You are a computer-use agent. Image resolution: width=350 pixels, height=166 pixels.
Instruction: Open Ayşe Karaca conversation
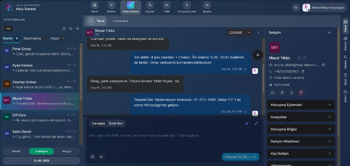click(40, 68)
